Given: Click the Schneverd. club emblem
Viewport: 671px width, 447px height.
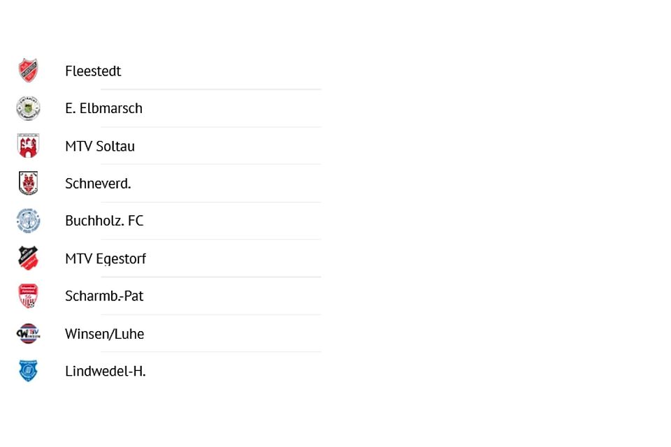Looking at the screenshot, I should (28, 183).
